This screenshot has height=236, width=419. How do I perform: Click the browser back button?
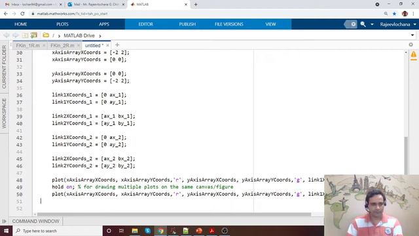click(x=6, y=14)
